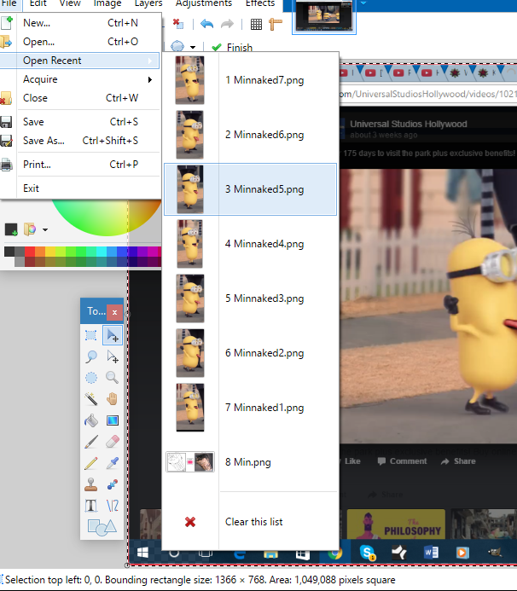Open the palette menu dropdown arrow

coord(45,229)
